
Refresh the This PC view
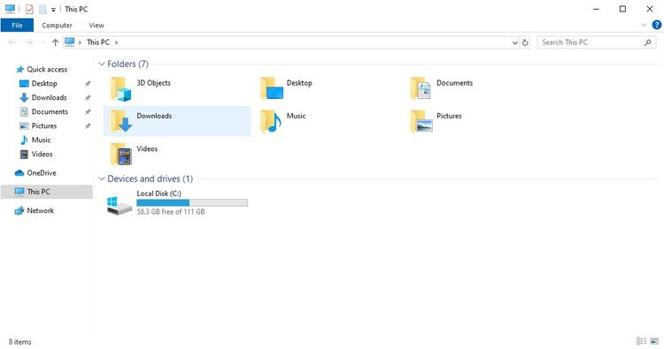click(525, 42)
